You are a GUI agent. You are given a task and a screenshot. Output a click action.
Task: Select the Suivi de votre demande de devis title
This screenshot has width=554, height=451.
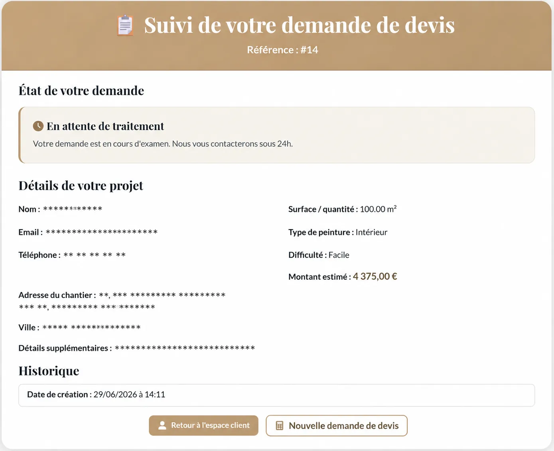point(299,25)
